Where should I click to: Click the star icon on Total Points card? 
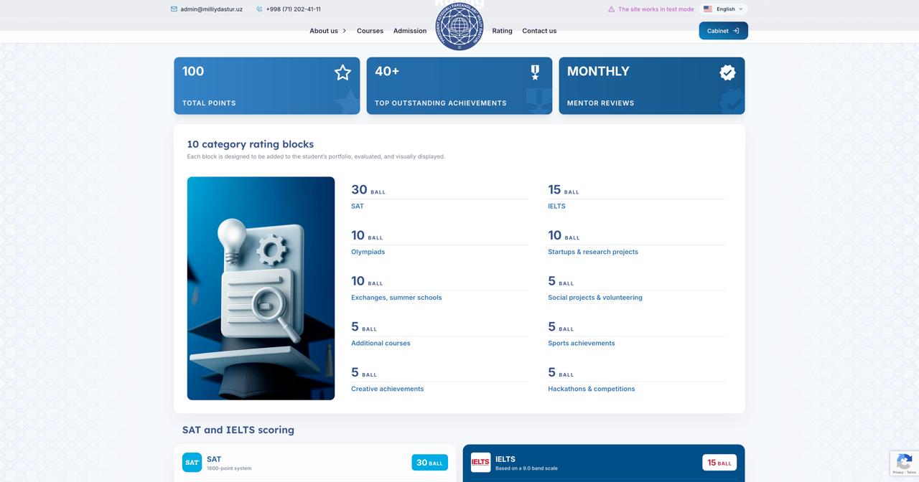[x=342, y=72]
